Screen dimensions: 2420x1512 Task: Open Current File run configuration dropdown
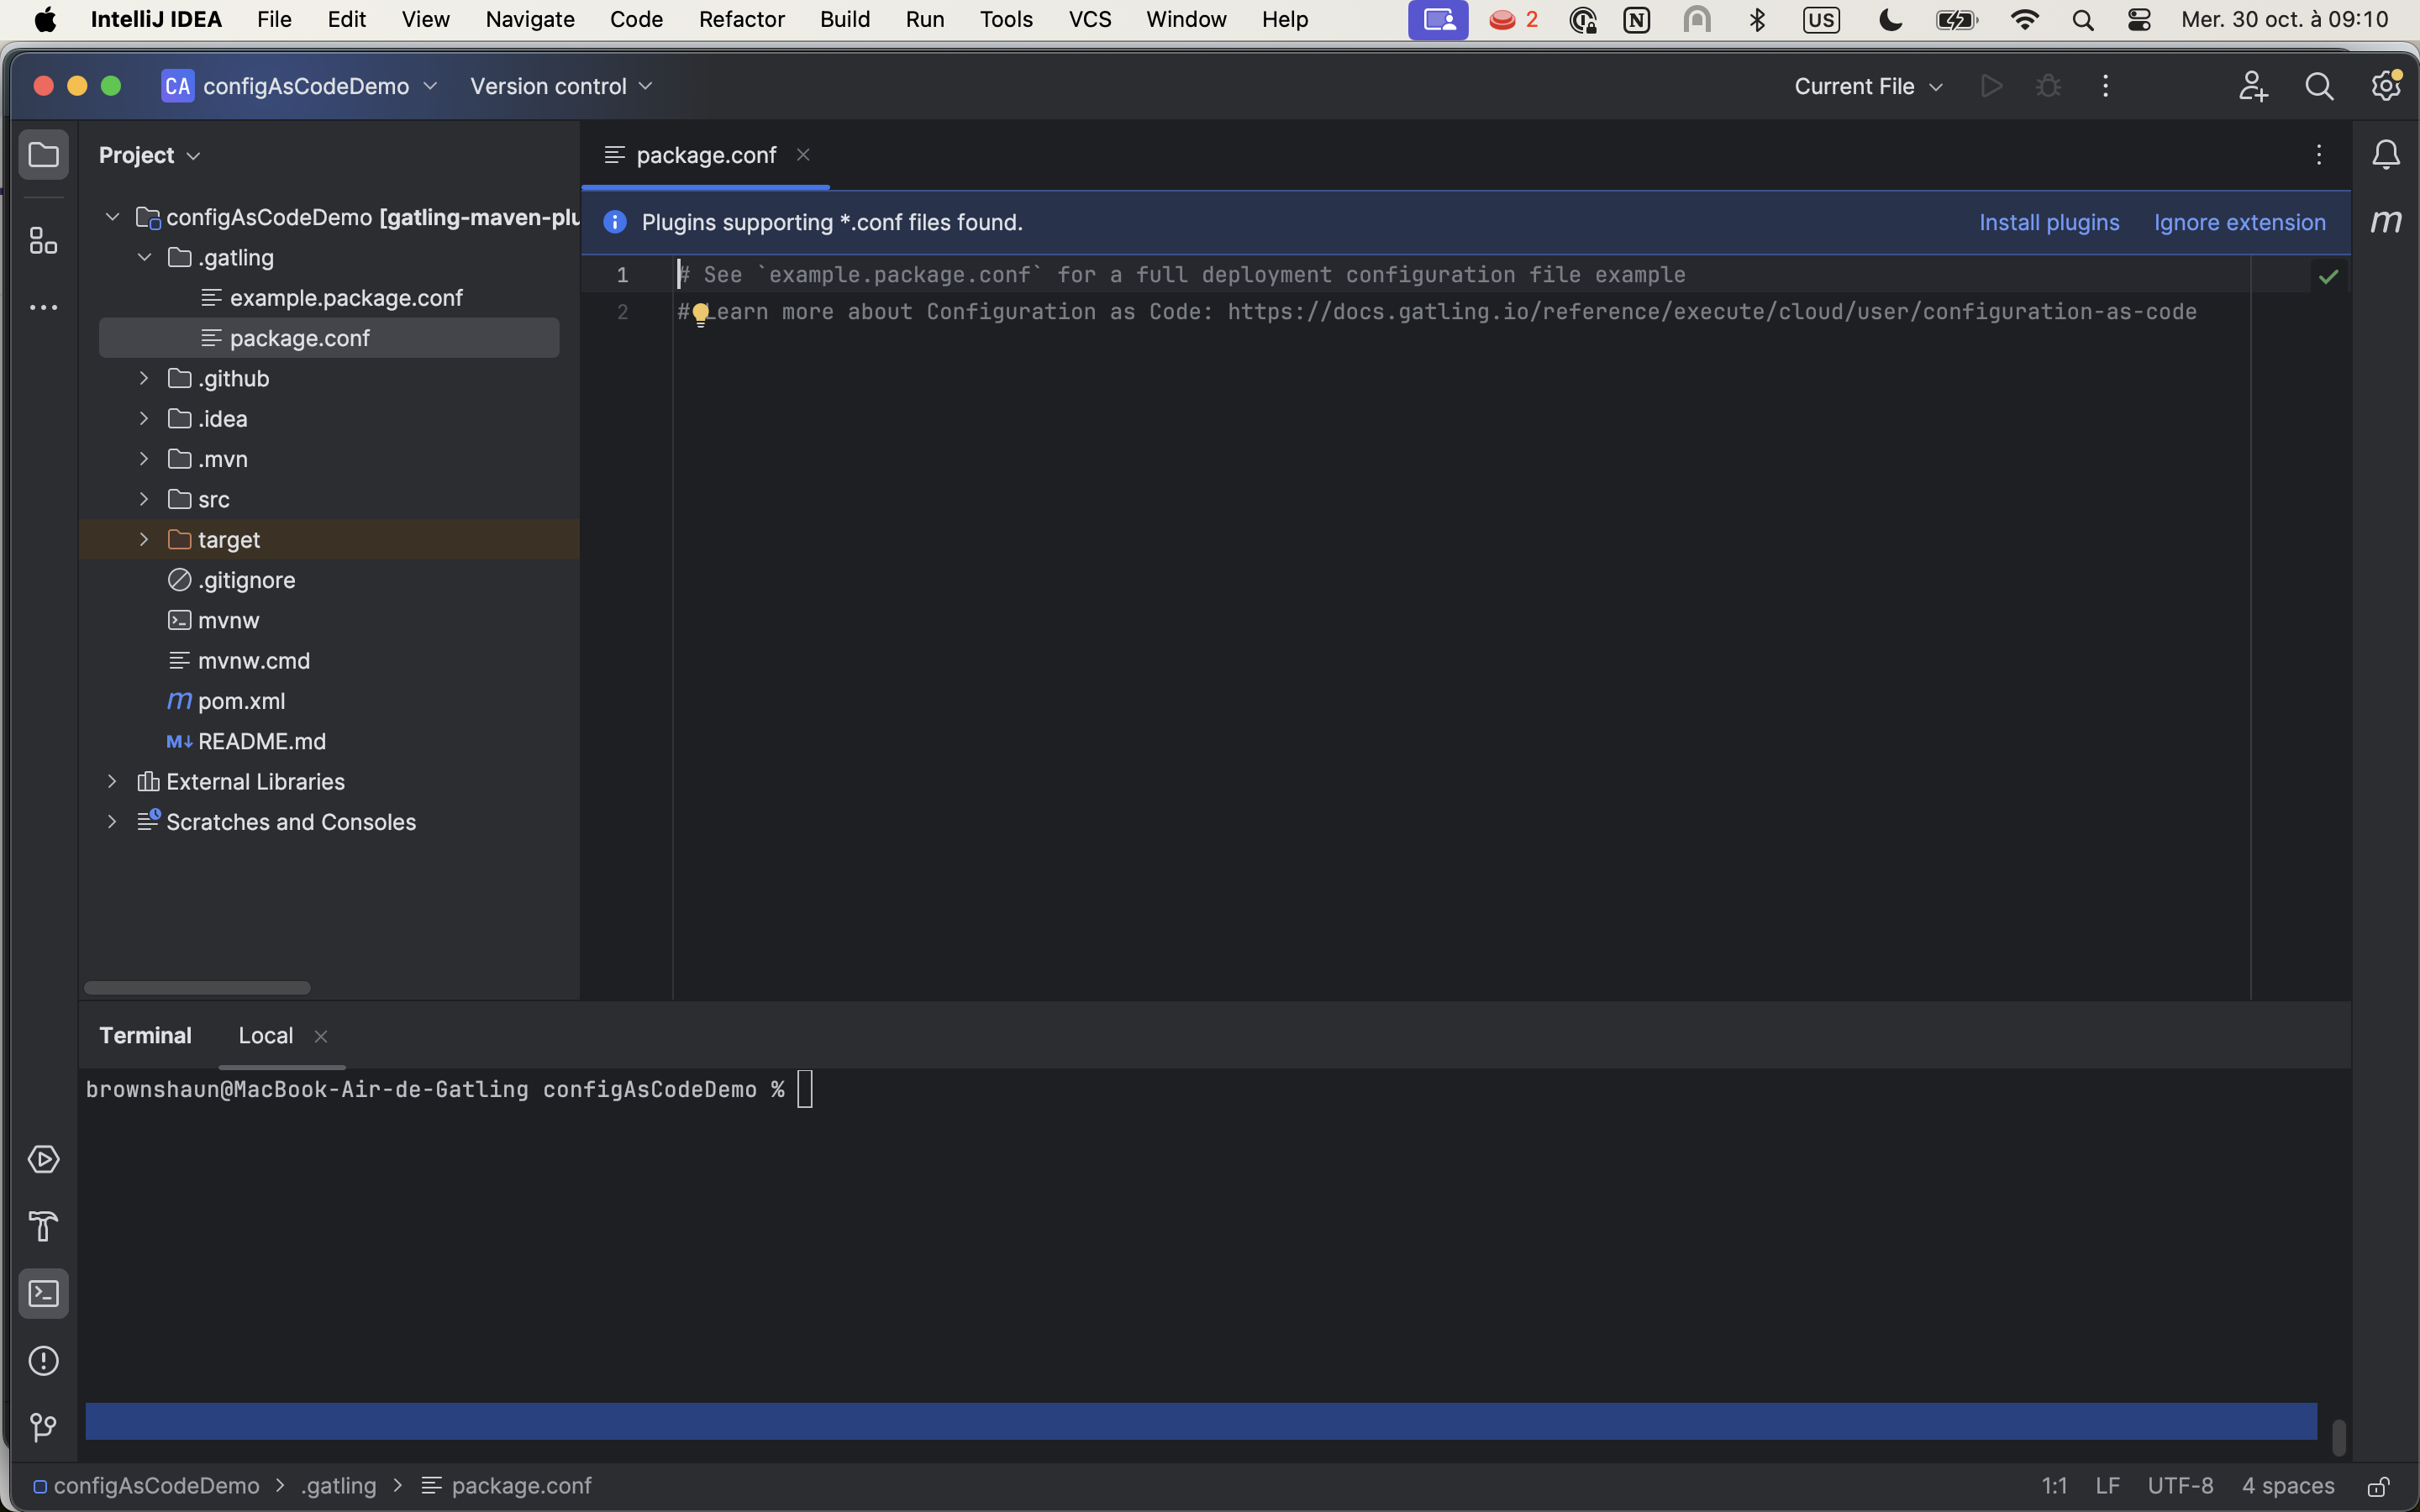pyautogui.click(x=1868, y=86)
